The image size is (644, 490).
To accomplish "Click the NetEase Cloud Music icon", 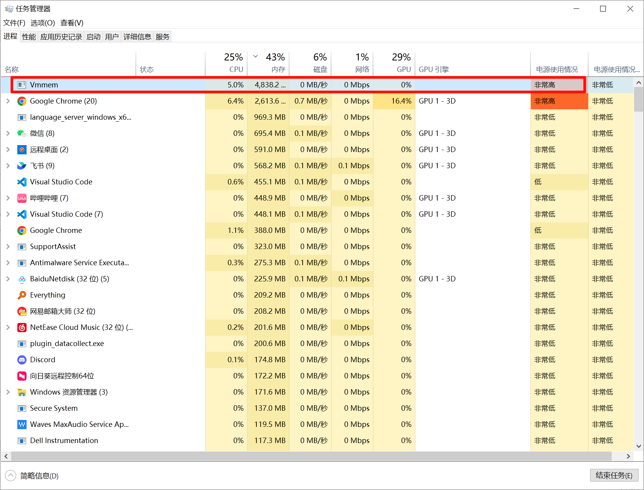I will 22,328.
